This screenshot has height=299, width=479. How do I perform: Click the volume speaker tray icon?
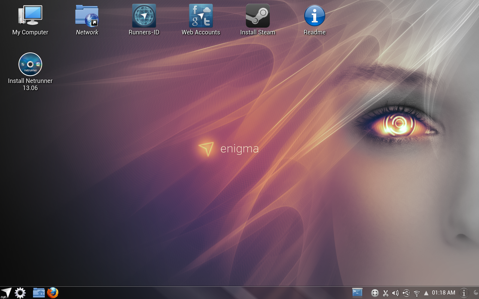pos(396,293)
